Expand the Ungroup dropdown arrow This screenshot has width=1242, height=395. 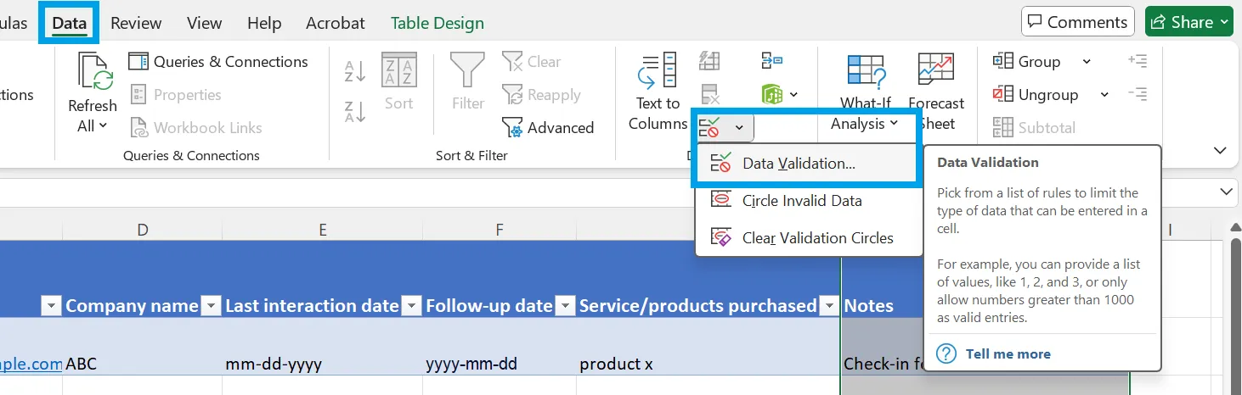point(1104,95)
